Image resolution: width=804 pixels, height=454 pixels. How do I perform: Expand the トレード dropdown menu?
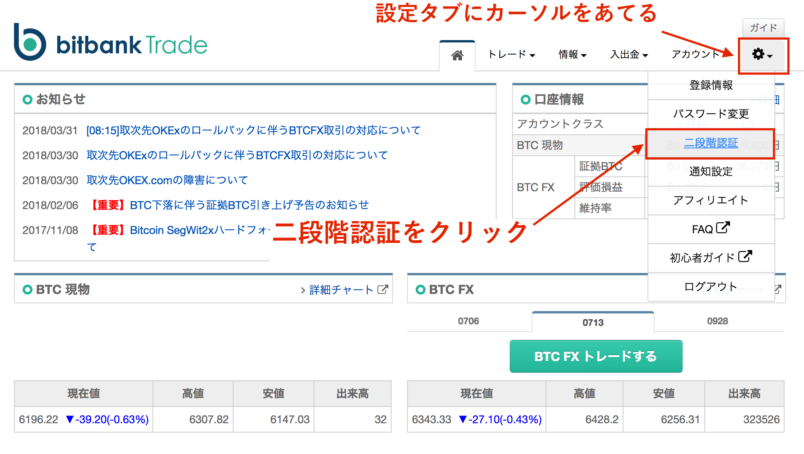[x=511, y=55]
